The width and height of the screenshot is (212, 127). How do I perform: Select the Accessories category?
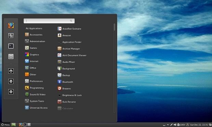(x=34, y=35)
